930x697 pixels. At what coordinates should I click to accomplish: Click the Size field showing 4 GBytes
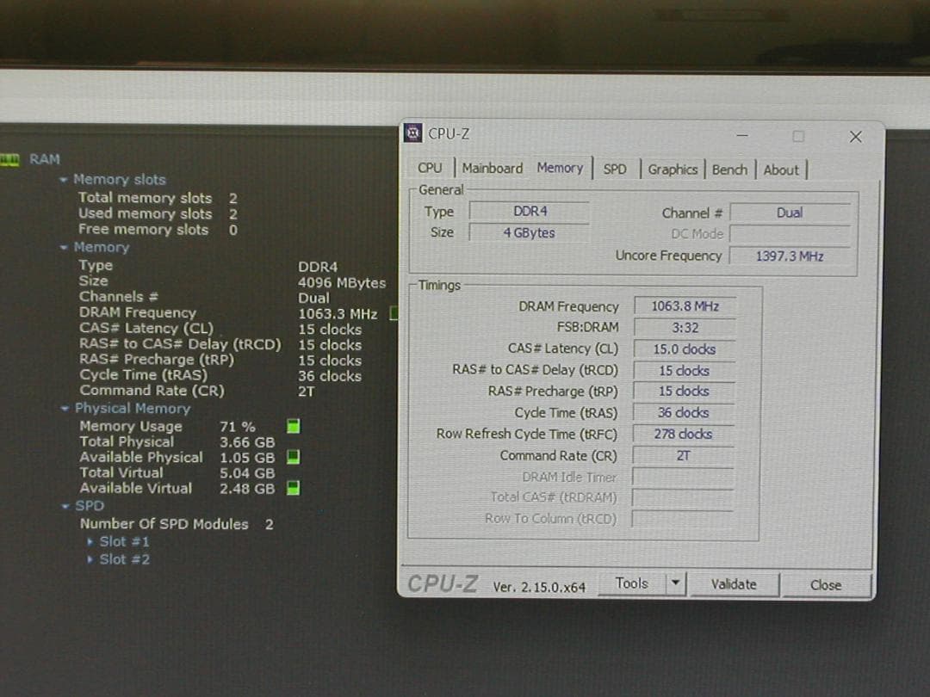pos(529,233)
